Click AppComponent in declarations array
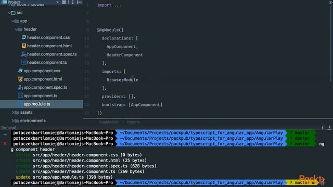The height and width of the screenshot is (187, 333). point(121,47)
